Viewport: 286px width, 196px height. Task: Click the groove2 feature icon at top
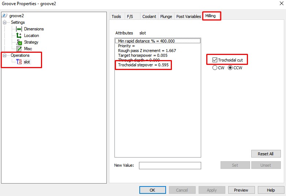[4, 15]
